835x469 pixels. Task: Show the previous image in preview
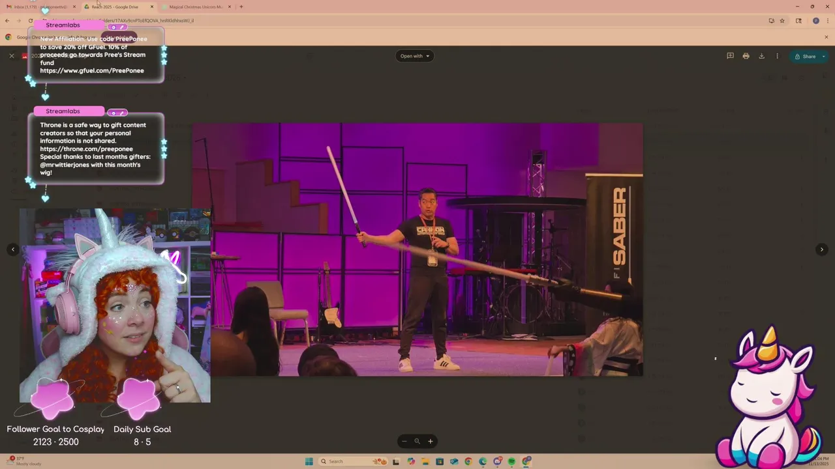click(x=12, y=249)
